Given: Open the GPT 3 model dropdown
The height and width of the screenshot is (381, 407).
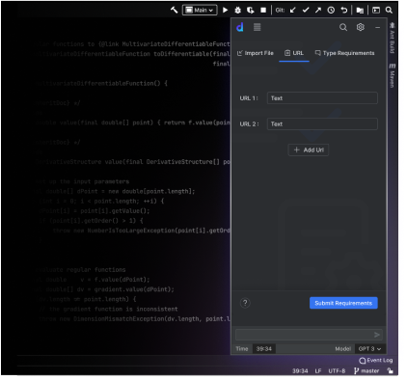Looking at the screenshot, I should coord(369,349).
